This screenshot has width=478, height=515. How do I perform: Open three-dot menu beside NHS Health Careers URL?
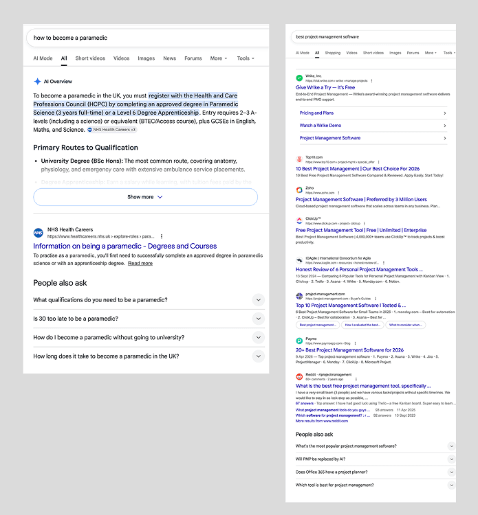tap(161, 236)
